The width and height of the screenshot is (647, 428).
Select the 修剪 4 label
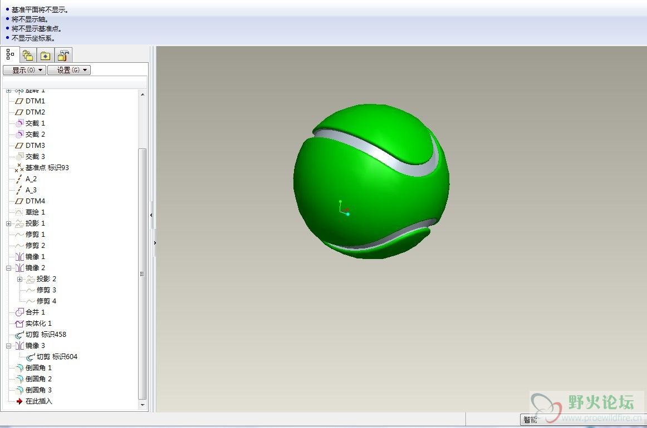coord(46,301)
